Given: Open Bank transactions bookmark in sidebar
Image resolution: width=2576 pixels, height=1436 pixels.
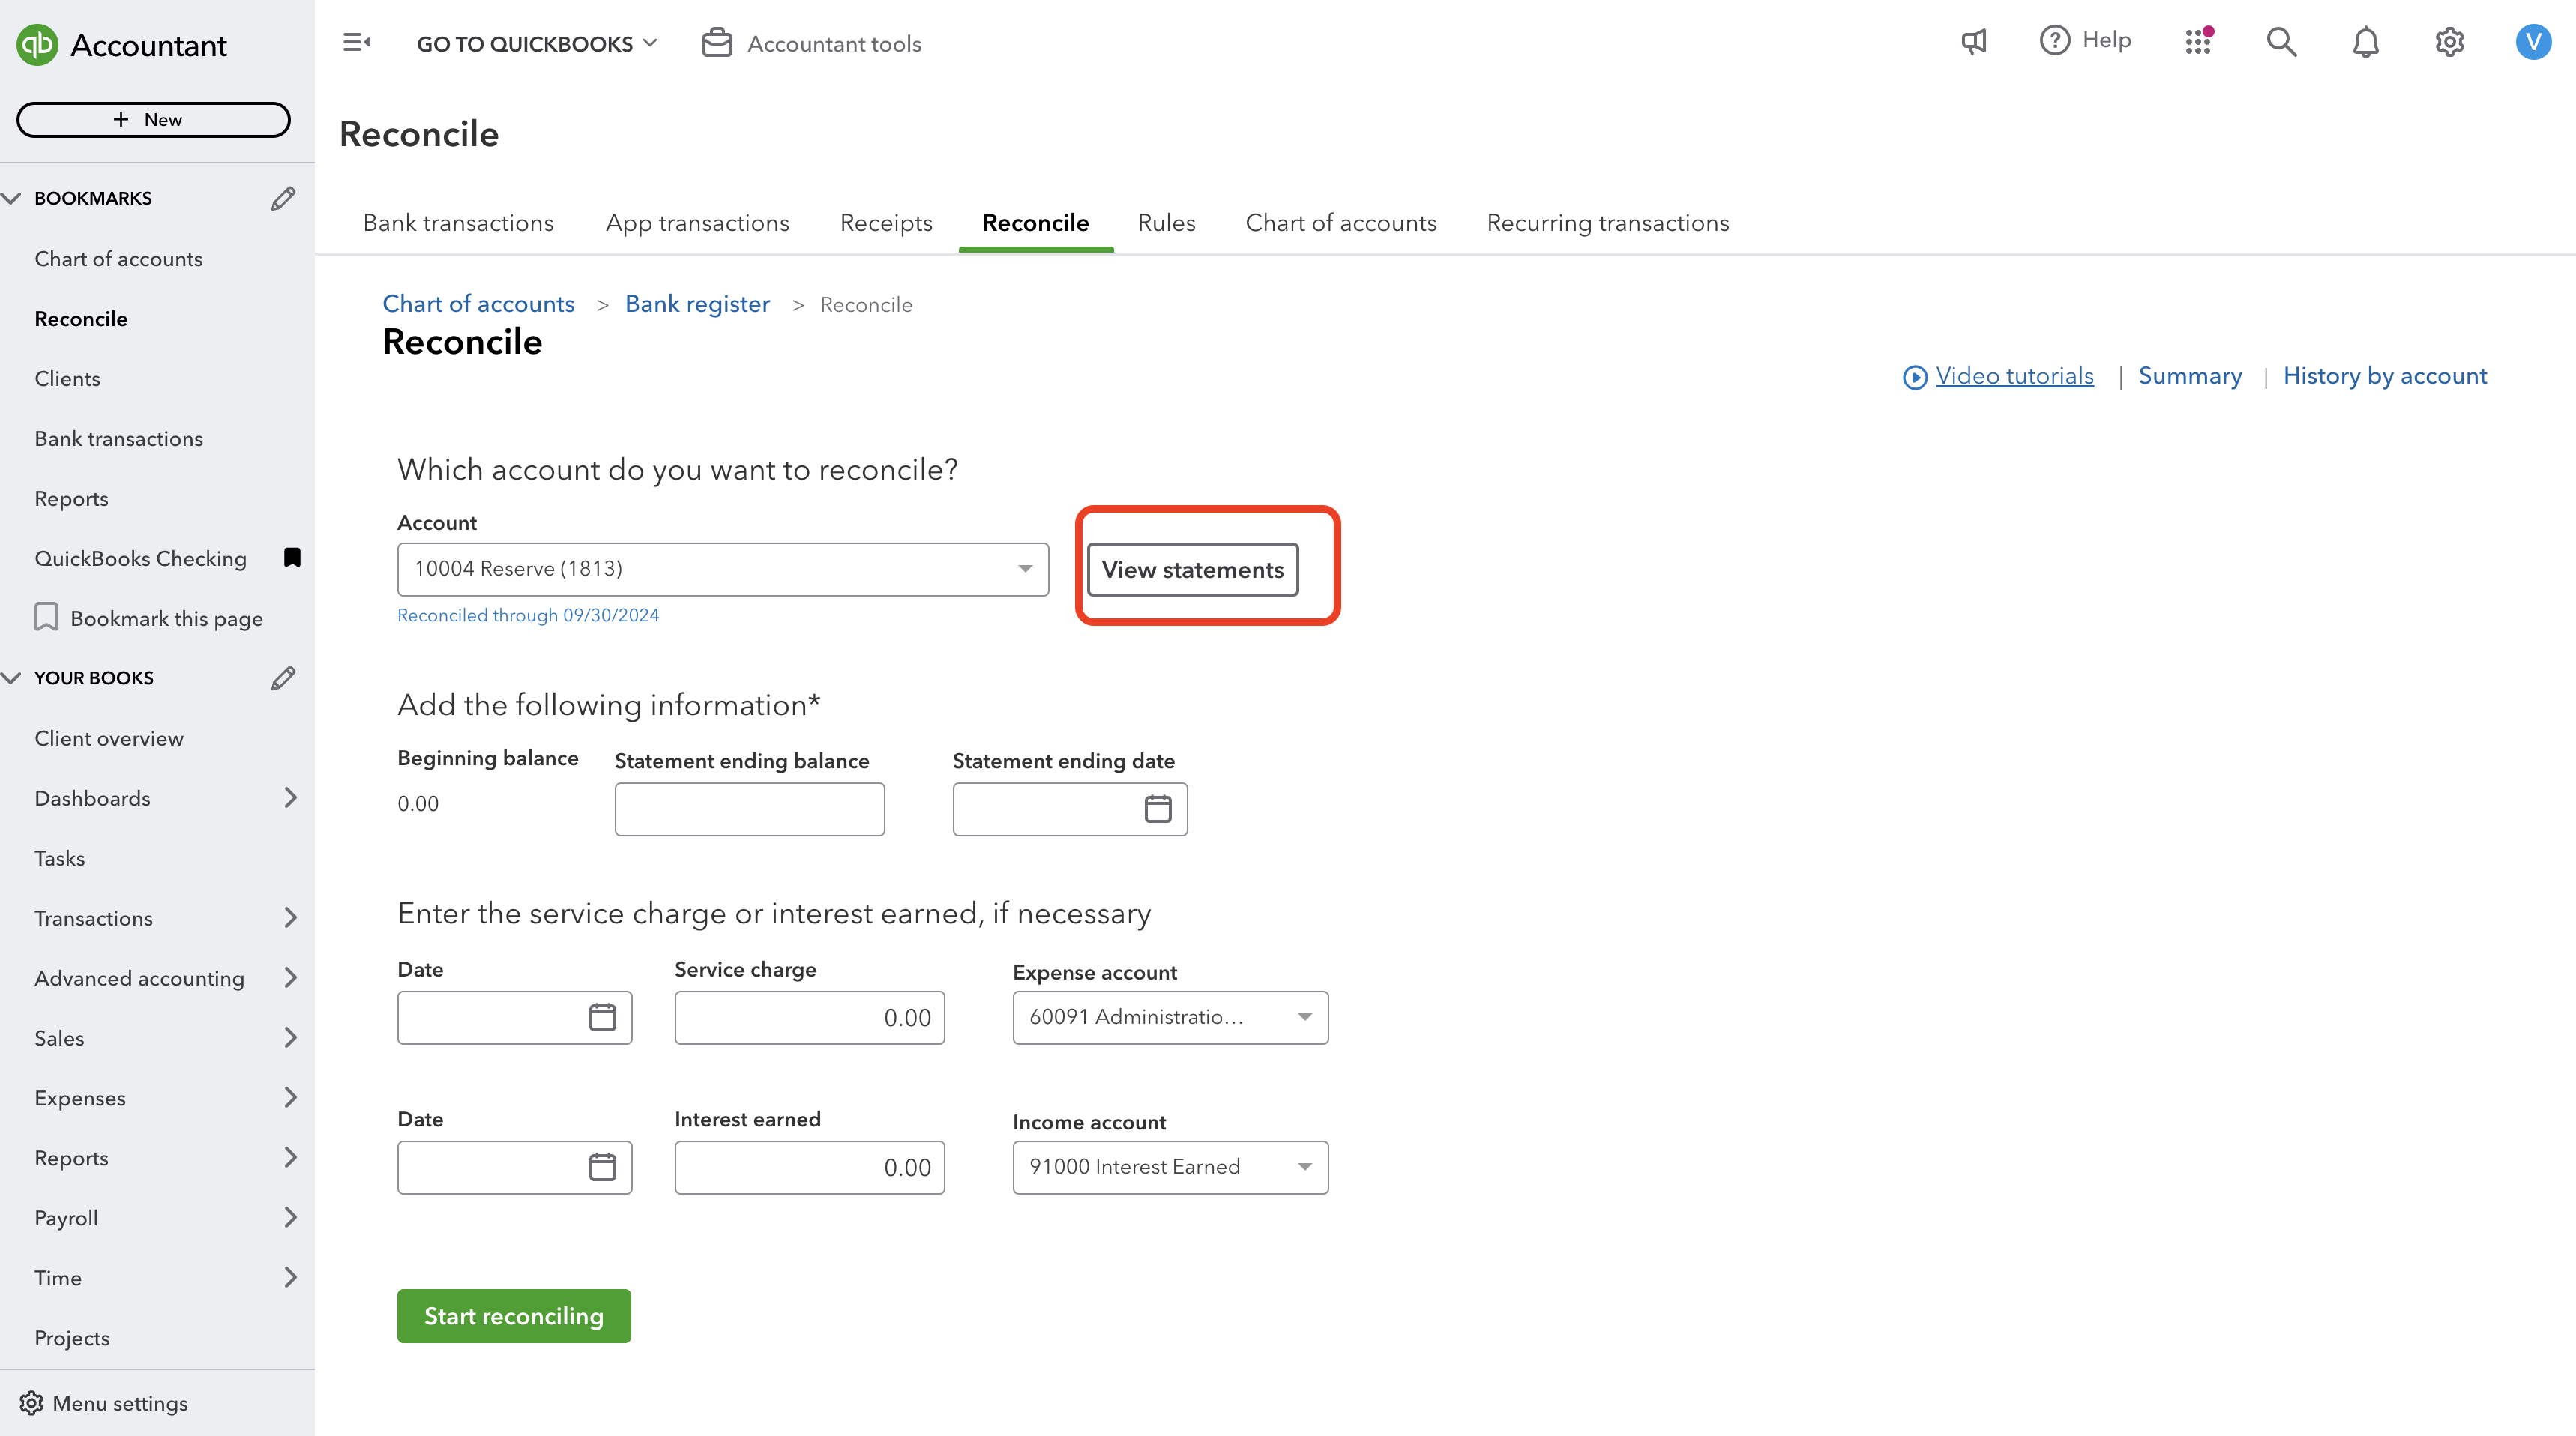Looking at the screenshot, I should click(118, 438).
